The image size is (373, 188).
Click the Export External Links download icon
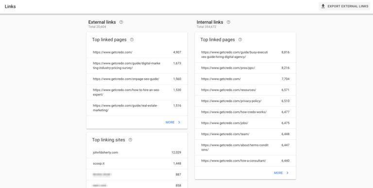323,6
